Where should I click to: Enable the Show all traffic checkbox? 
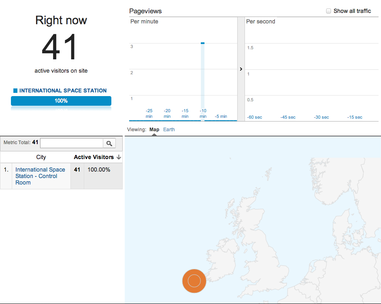click(328, 11)
